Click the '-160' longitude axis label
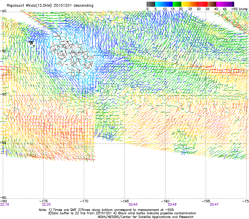 165,201
